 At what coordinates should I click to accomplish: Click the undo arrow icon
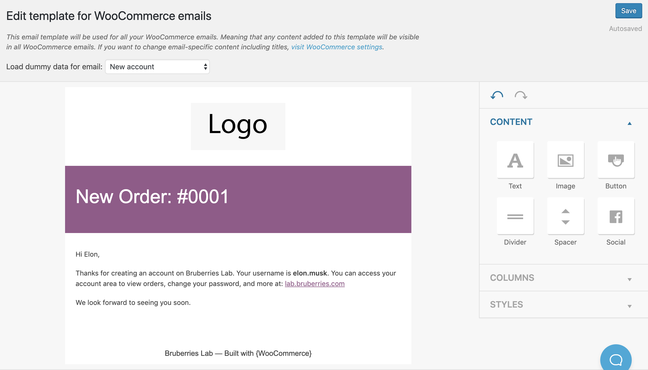click(497, 95)
